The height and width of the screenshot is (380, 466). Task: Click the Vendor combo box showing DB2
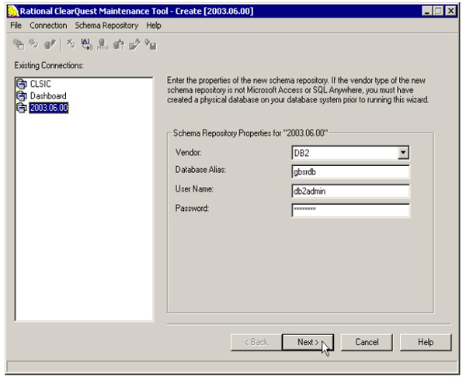(x=350, y=153)
